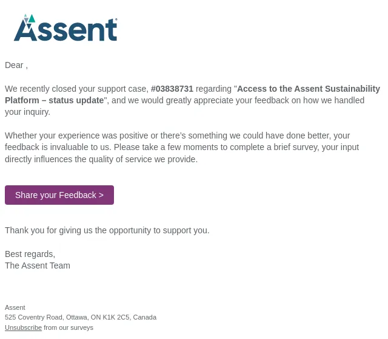The width and height of the screenshot is (388, 339).
Task: Click the teal triangle mark in the logo
Action: 32,18
